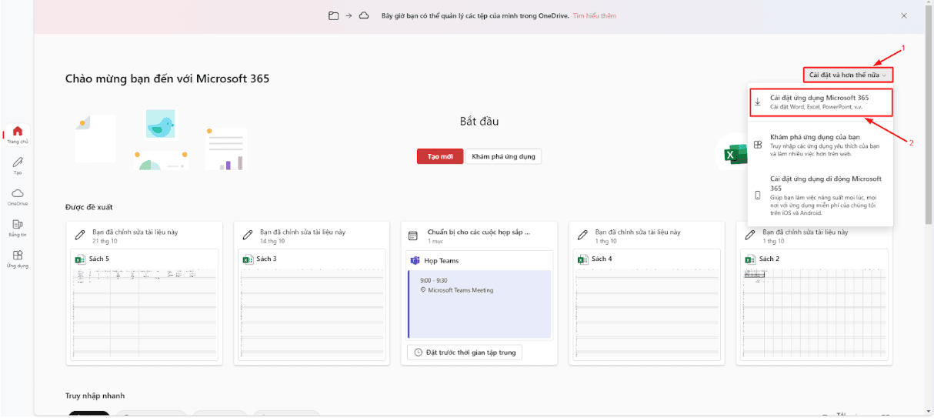The width and height of the screenshot is (934, 418).
Task: Dismiss the OneDrive notification banner
Action: coord(904,15)
